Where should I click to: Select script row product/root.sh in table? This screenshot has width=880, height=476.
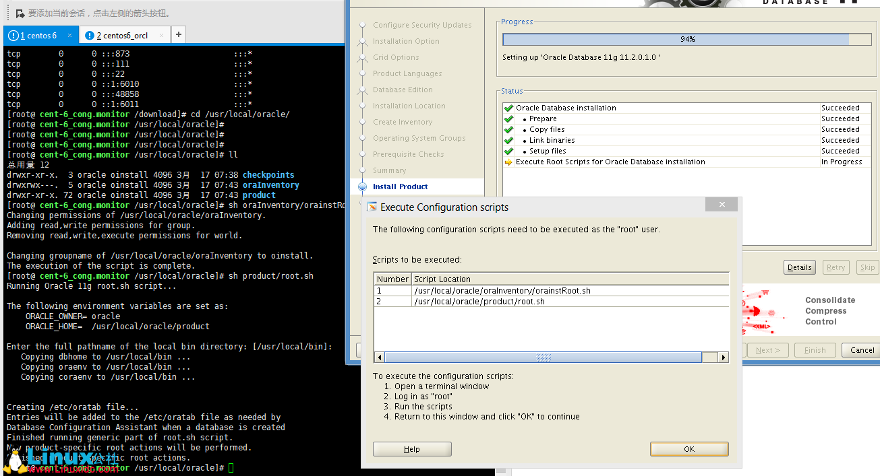(479, 302)
